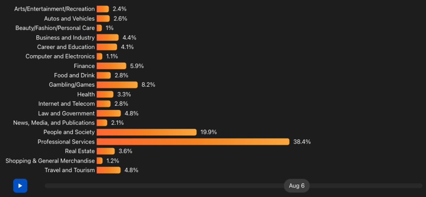Click the Arts/Entertainment/Recreation label
The width and height of the screenshot is (426, 197).
[x=54, y=9]
